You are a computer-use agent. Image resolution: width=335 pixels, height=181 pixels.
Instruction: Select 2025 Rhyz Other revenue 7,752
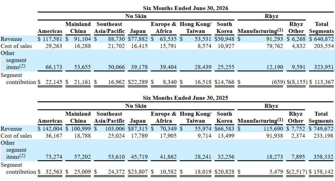click(298, 129)
